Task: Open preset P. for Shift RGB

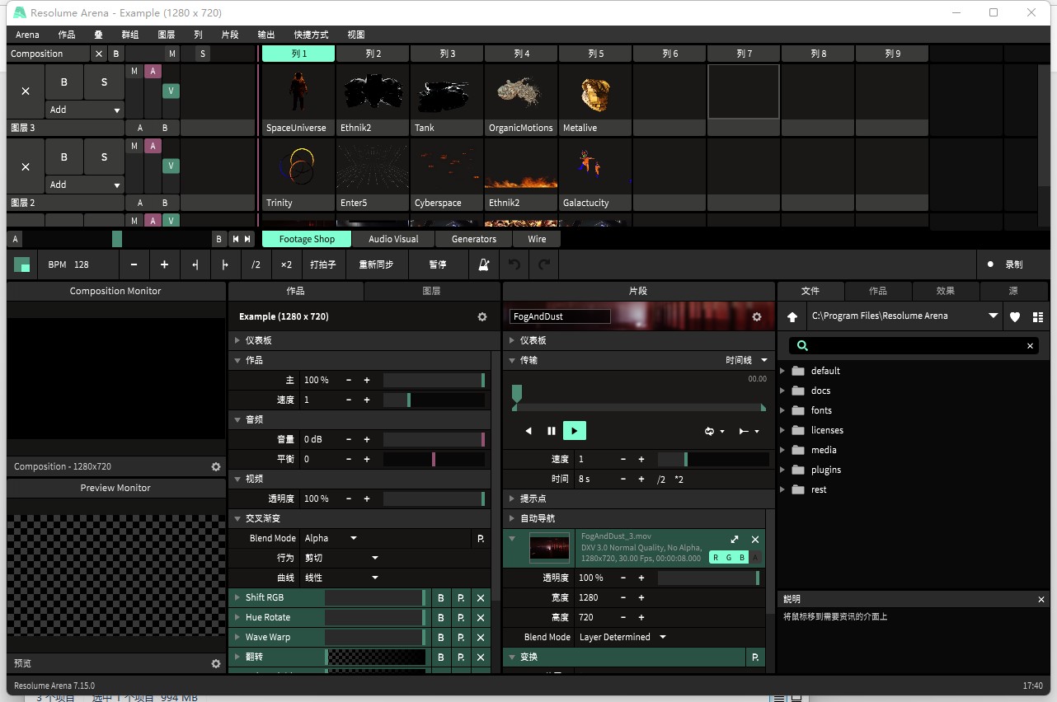Action: pyautogui.click(x=461, y=597)
